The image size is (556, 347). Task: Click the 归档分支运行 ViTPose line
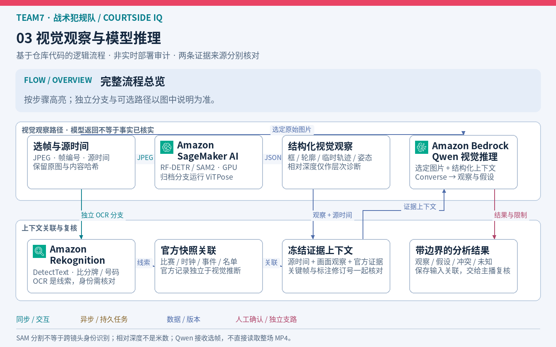pyautogui.click(x=197, y=177)
